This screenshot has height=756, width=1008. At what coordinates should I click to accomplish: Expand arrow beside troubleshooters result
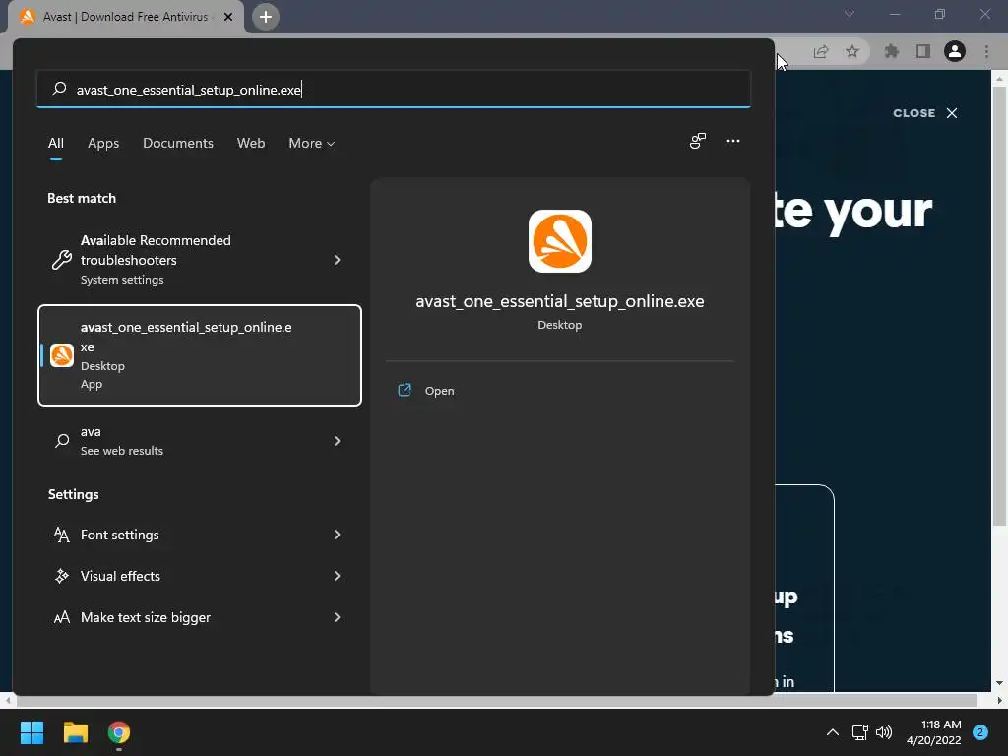click(x=337, y=260)
